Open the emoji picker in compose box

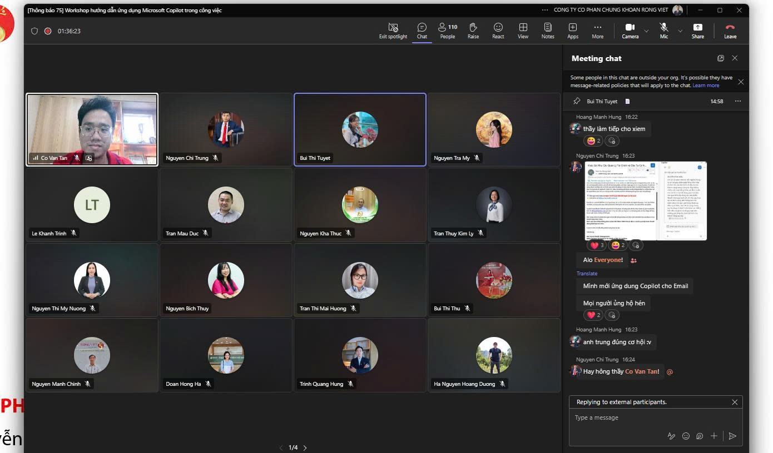click(686, 436)
